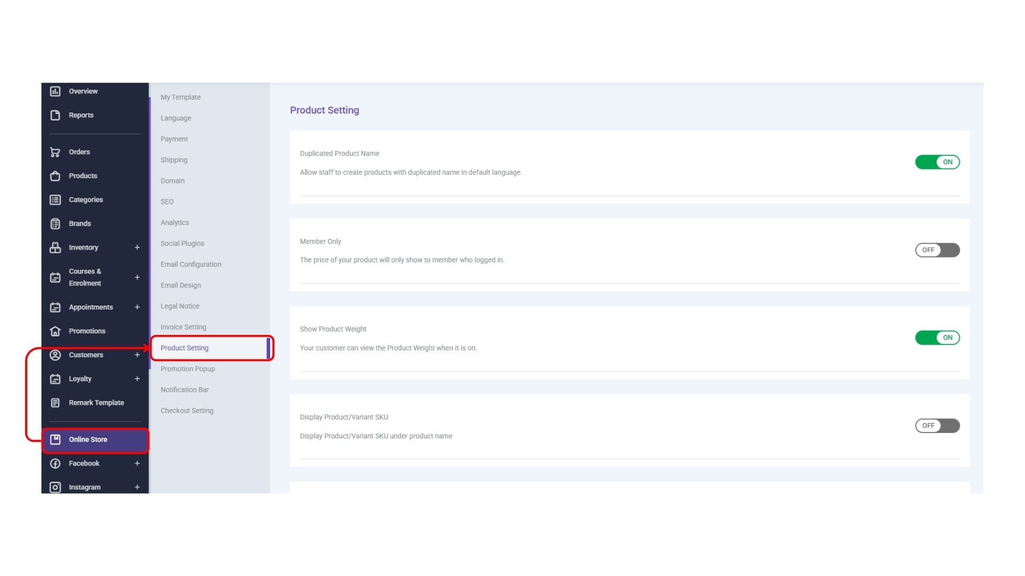
Task: Select Online Store in the sidebar
Action: pos(95,440)
